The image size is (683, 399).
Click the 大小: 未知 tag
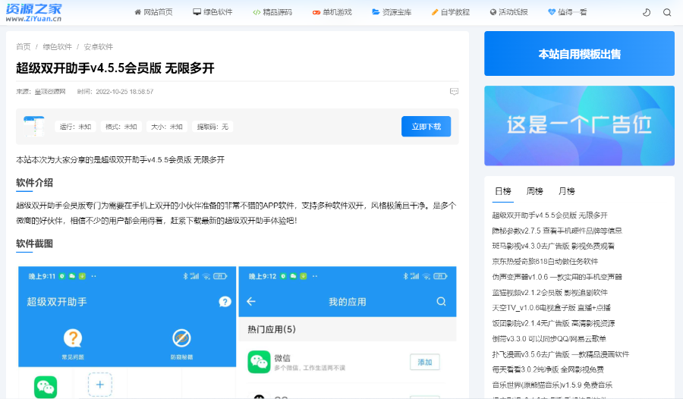coord(167,127)
